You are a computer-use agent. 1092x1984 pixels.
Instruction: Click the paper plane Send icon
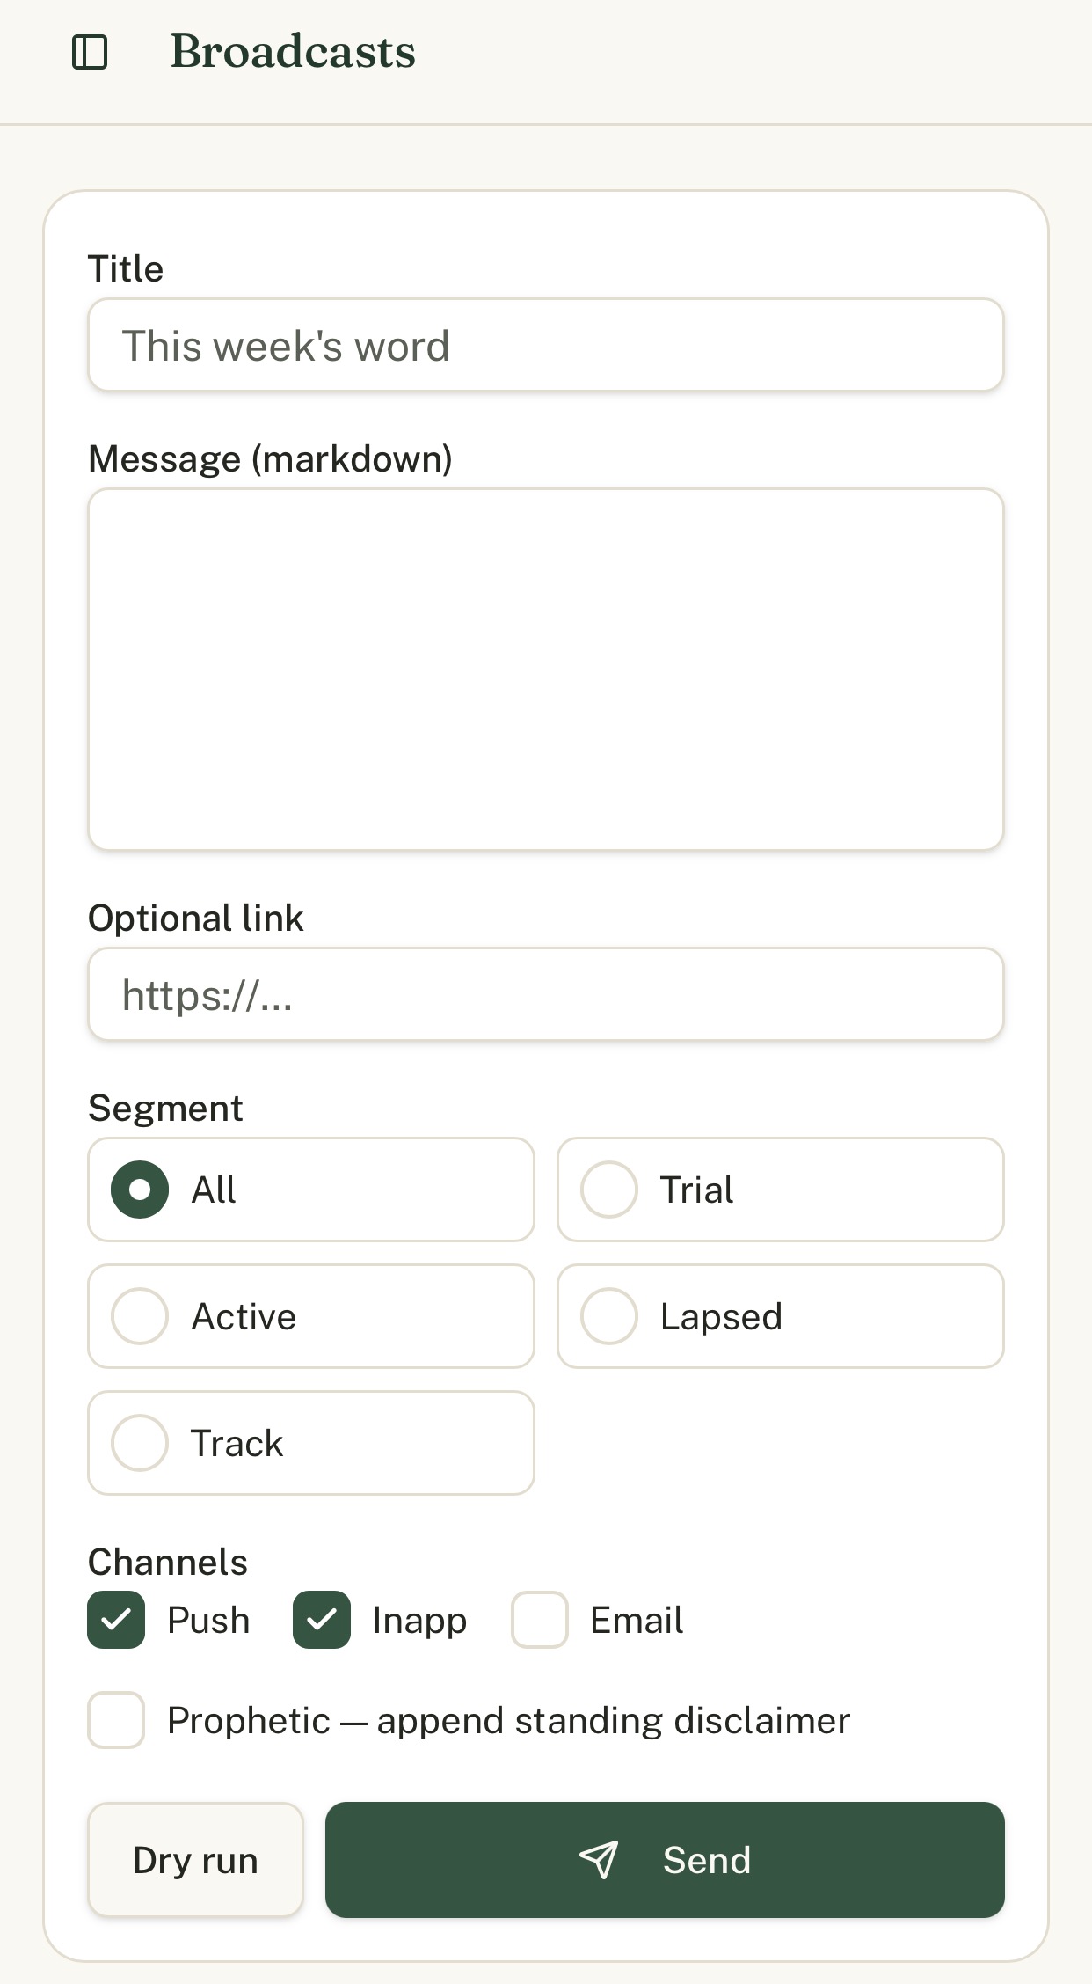click(599, 1860)
